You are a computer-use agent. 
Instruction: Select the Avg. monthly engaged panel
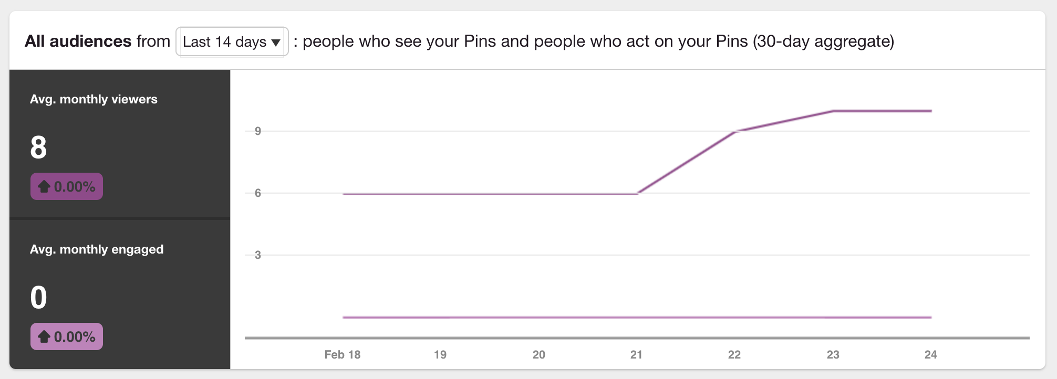pyautogui.click(x=120, y=294)
